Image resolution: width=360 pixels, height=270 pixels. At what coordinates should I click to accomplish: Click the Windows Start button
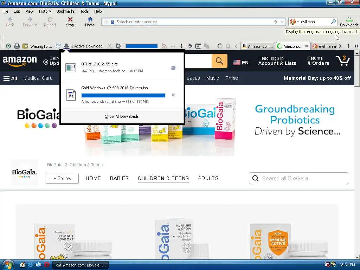(8, 265)
